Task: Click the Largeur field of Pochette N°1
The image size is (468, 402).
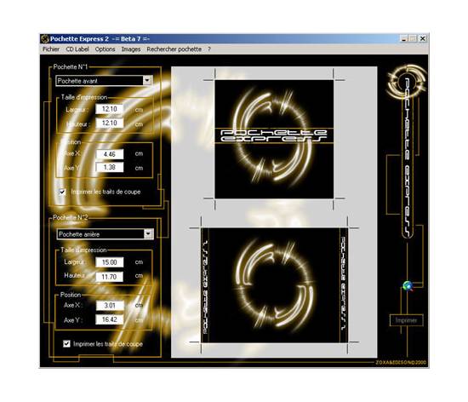Action: pyautogui.click(x=110, y=109)
